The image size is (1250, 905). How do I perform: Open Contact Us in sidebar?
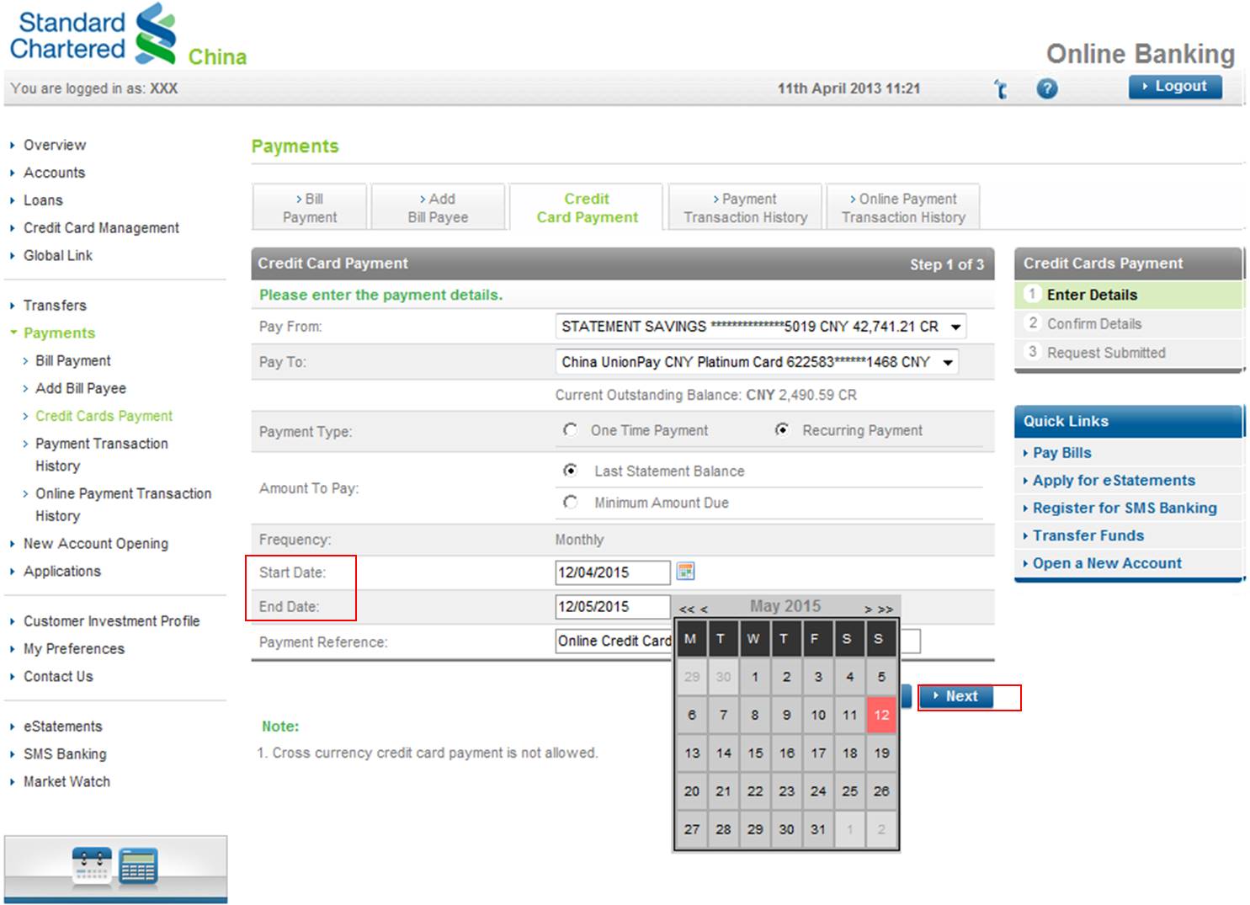click(x=58, y=676)
